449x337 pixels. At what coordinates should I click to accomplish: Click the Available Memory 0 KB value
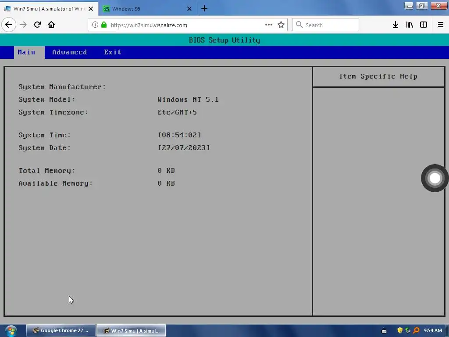pos(166,183)
